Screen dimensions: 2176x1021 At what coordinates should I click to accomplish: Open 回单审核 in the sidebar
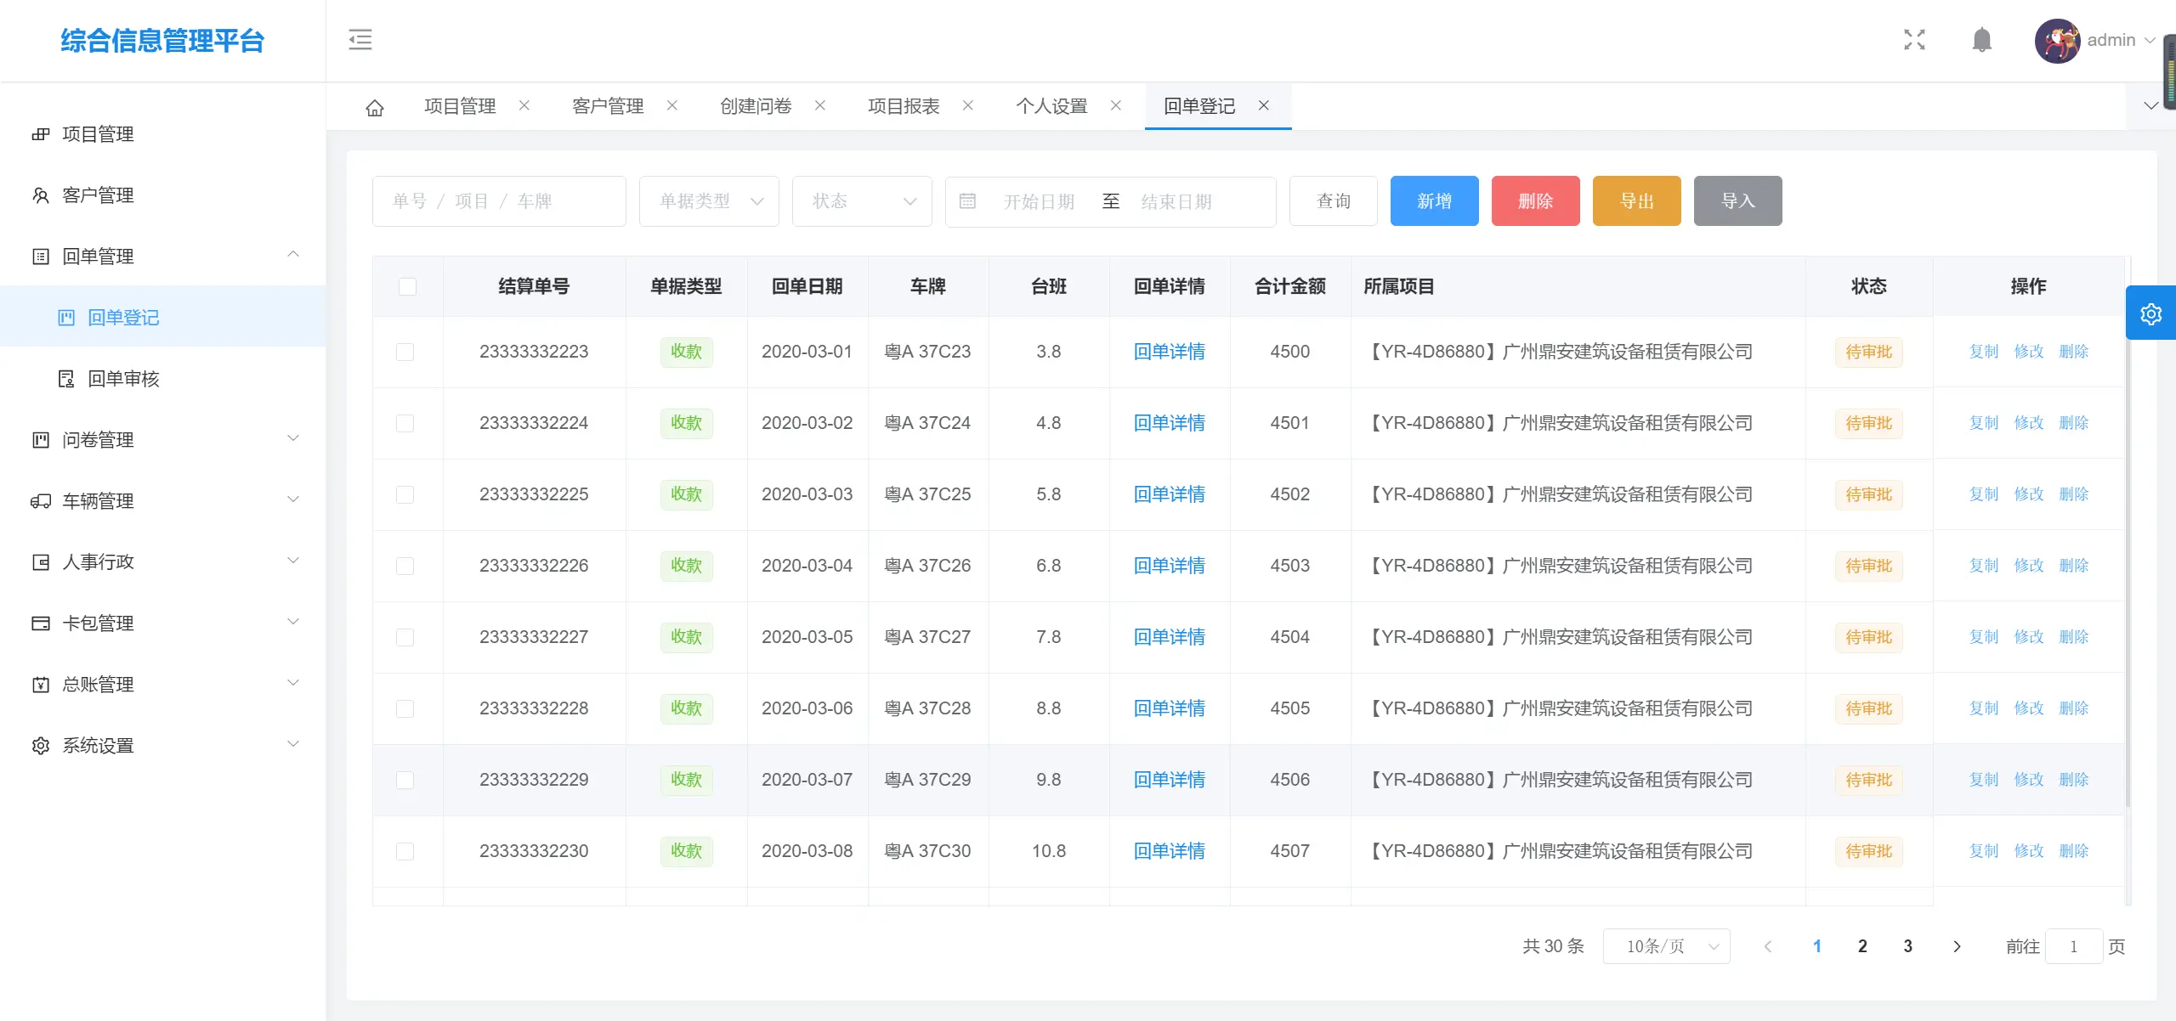(x=123, y=379)
